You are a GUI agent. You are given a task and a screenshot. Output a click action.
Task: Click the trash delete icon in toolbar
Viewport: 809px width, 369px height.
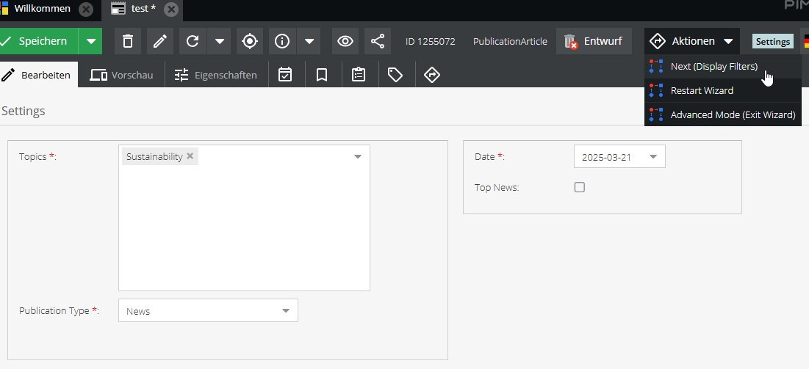click(128, 41)
